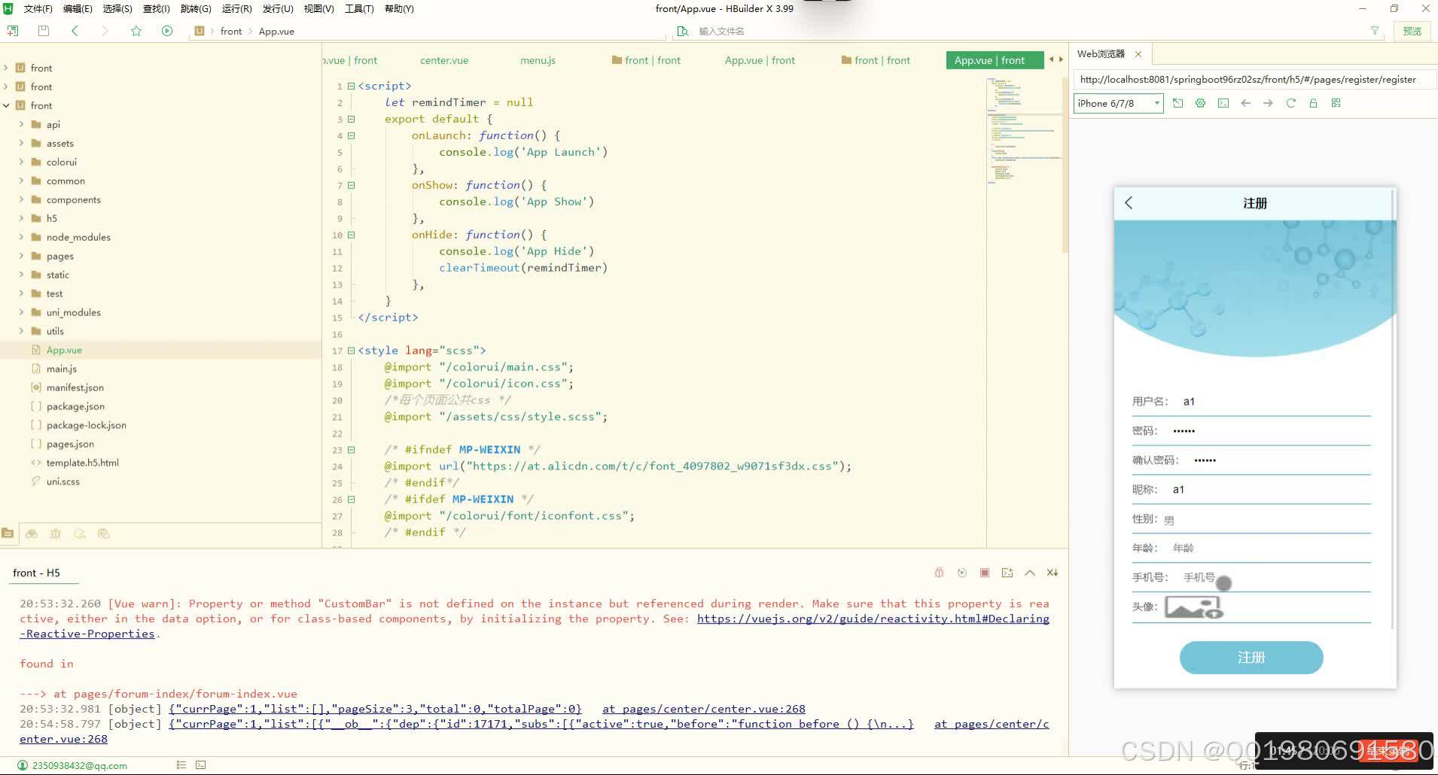The image size is (1438, 775).
Task: Open pages.json in the project tree
Action: point(70,444)
